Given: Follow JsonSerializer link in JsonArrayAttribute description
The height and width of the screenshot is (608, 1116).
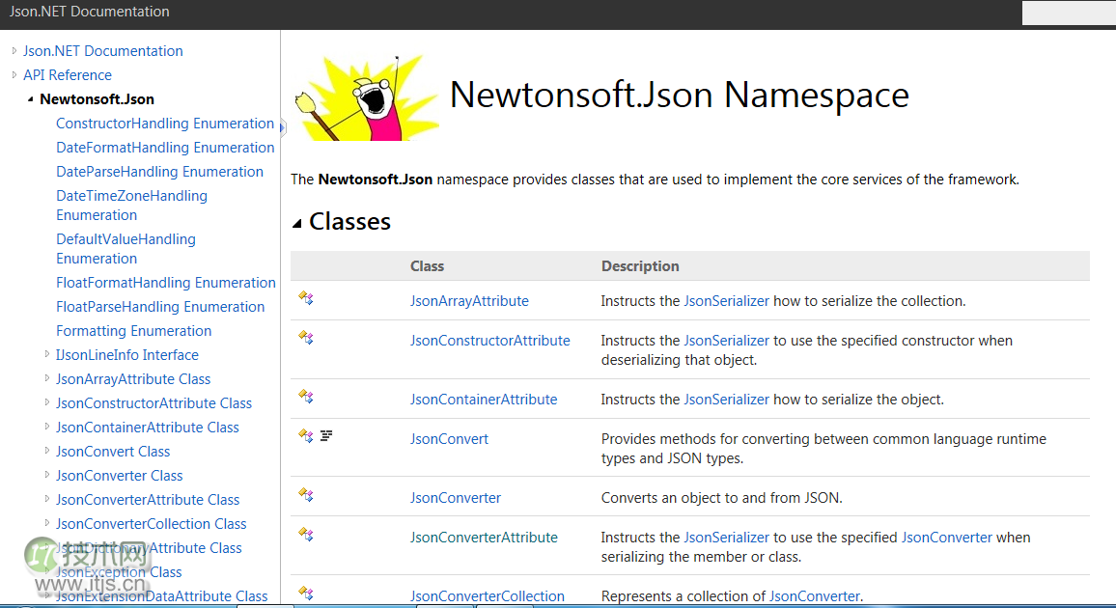Looking at the screenshot, I should click(x=726, y=301).
